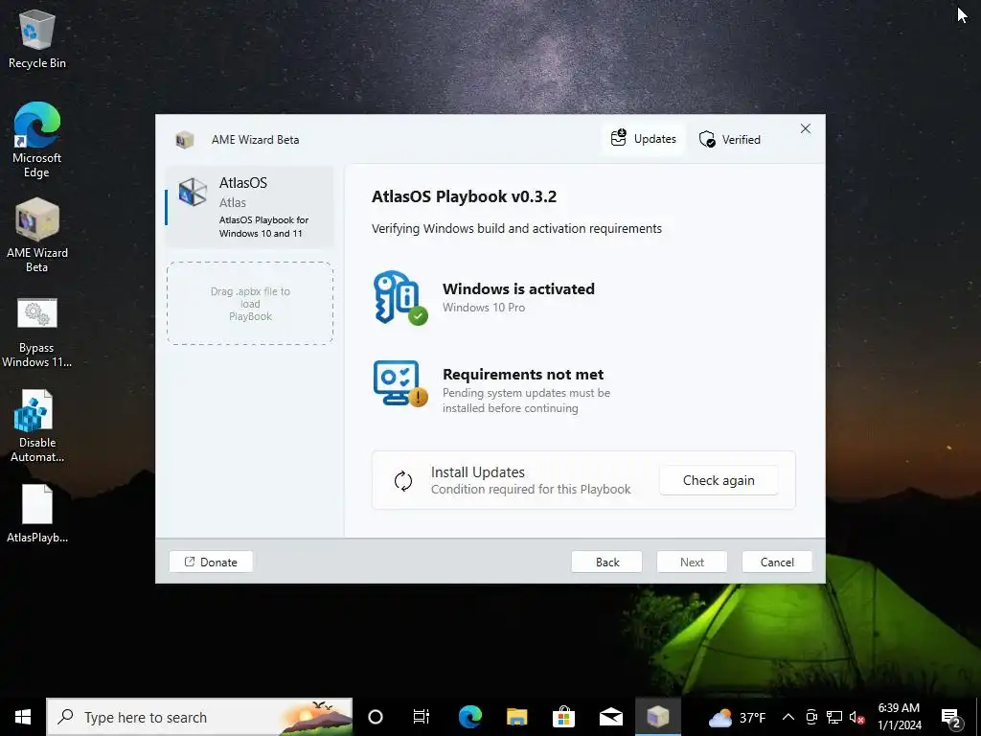Cancel the AME Wizard setup
Image resolution: width=981 pixels, height=736 pixels.
(x=777, y=562)
